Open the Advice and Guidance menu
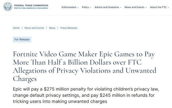This screenshot has height=108, width=172. tap(107, 7)
